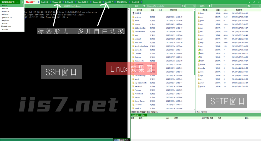Focus the remote file search box
The width and height of the screenshot is (261, 141).
pos(256,6)
